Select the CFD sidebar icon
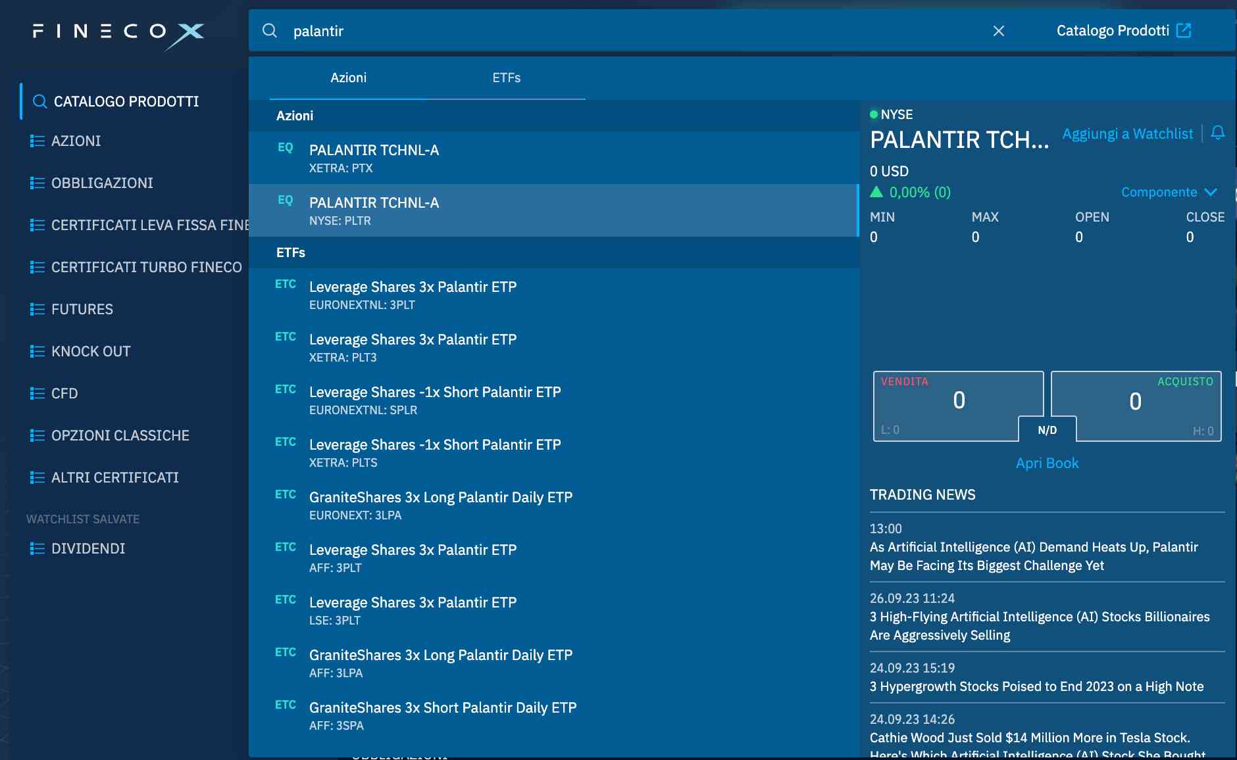 point(38,393)
